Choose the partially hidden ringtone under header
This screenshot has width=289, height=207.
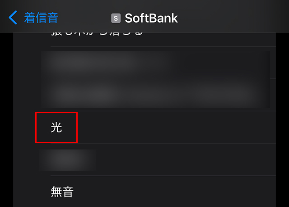tap(144, 39)
